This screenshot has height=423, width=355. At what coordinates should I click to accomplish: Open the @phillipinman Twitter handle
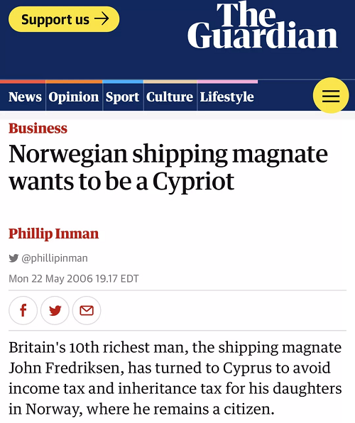[55, 258]
